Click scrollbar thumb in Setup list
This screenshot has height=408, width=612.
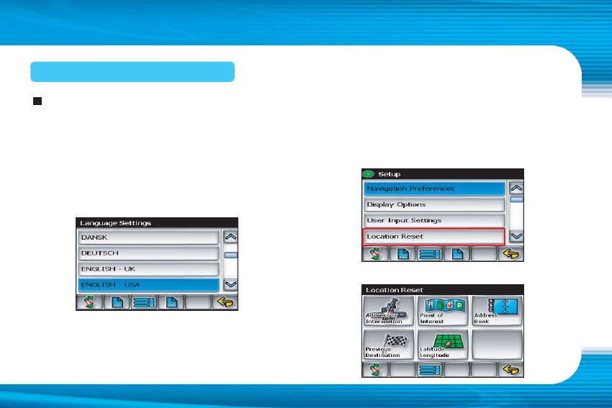pyautogui.click(x=516, y=200)
